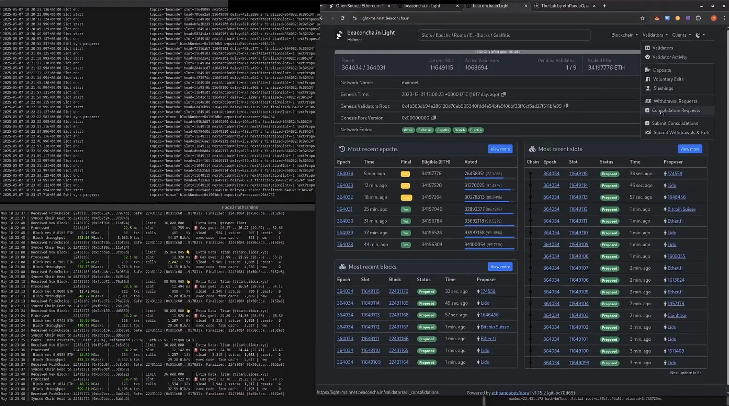The height and width of the screenshot is (406, 729).
Task: Click the Yes final badge for epoch 364031
Action: 405,209
